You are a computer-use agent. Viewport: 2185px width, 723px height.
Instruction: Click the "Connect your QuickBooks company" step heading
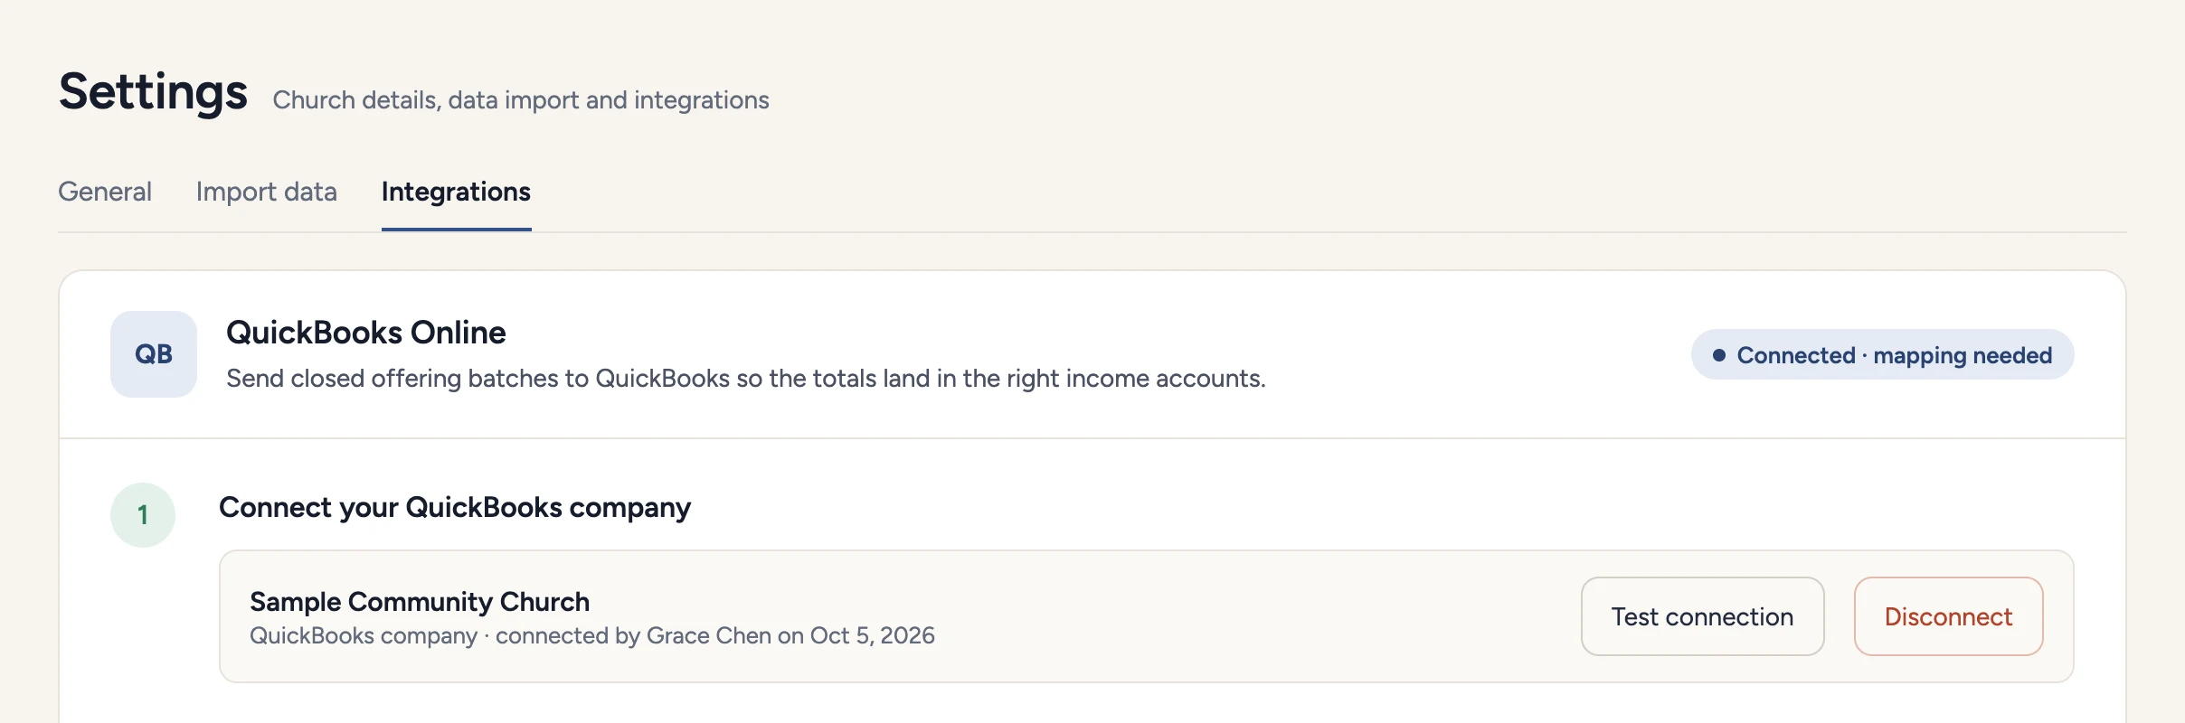455,507
